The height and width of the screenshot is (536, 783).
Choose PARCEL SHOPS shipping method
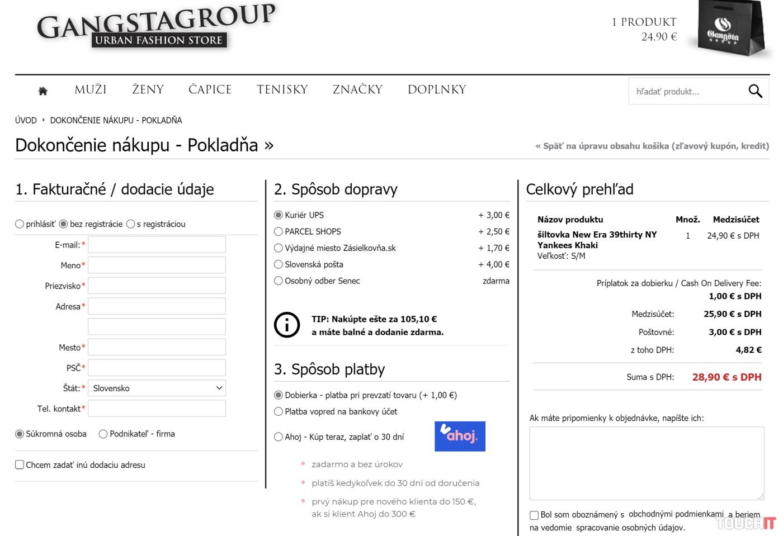point(279,231)
